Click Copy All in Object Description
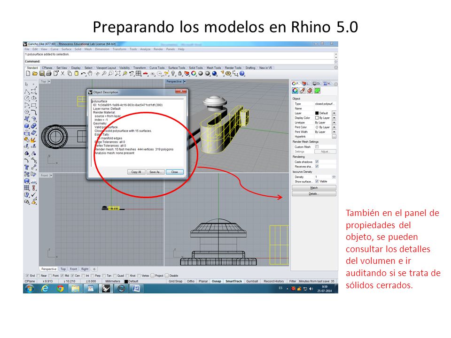Screen dimensions: 451x338 (136, 172)
